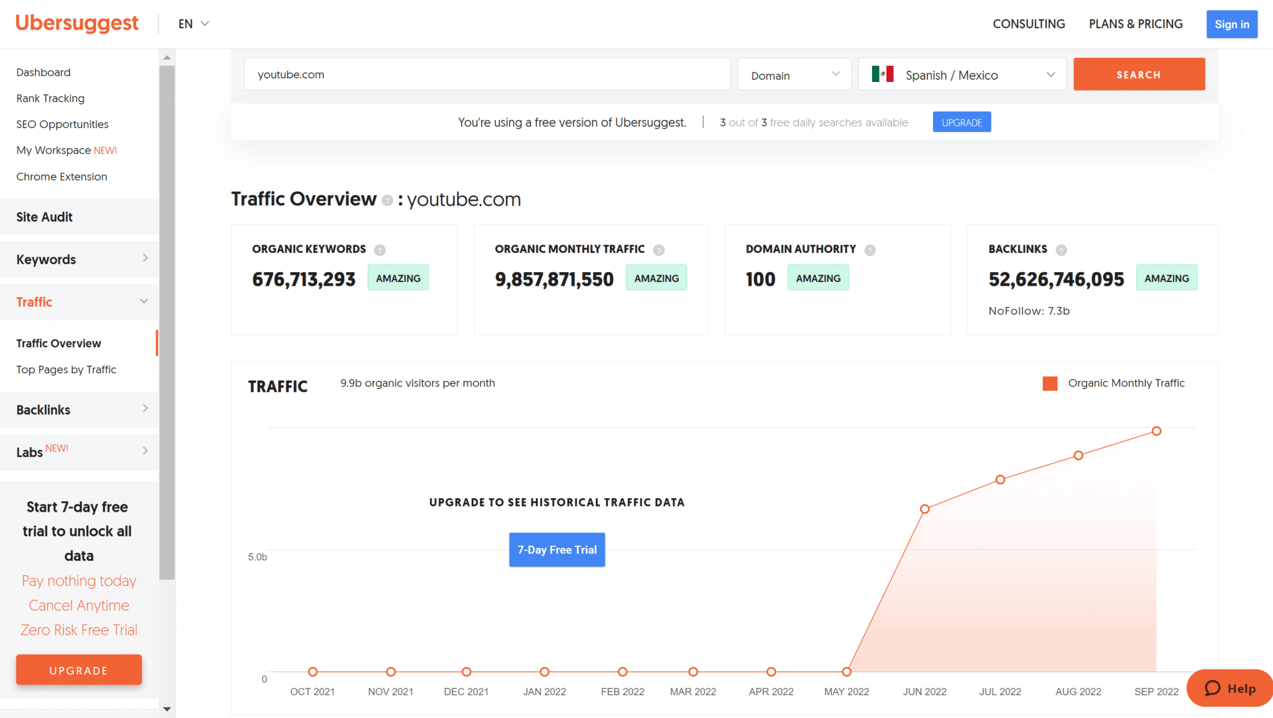1273x718 pixels.
Task: Open SEO Opportunities in the sidebar
Action: click(x=62, y=124)
